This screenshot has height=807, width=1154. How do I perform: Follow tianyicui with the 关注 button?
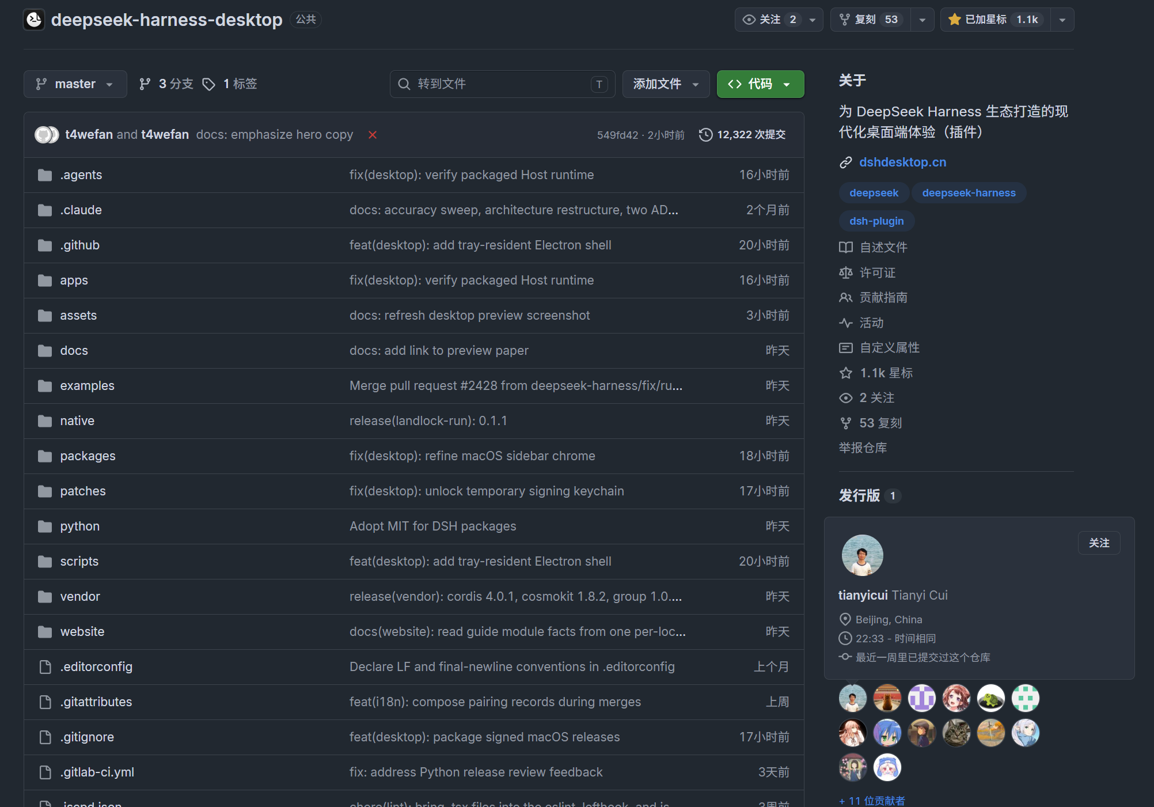(x=1099, y=543)
